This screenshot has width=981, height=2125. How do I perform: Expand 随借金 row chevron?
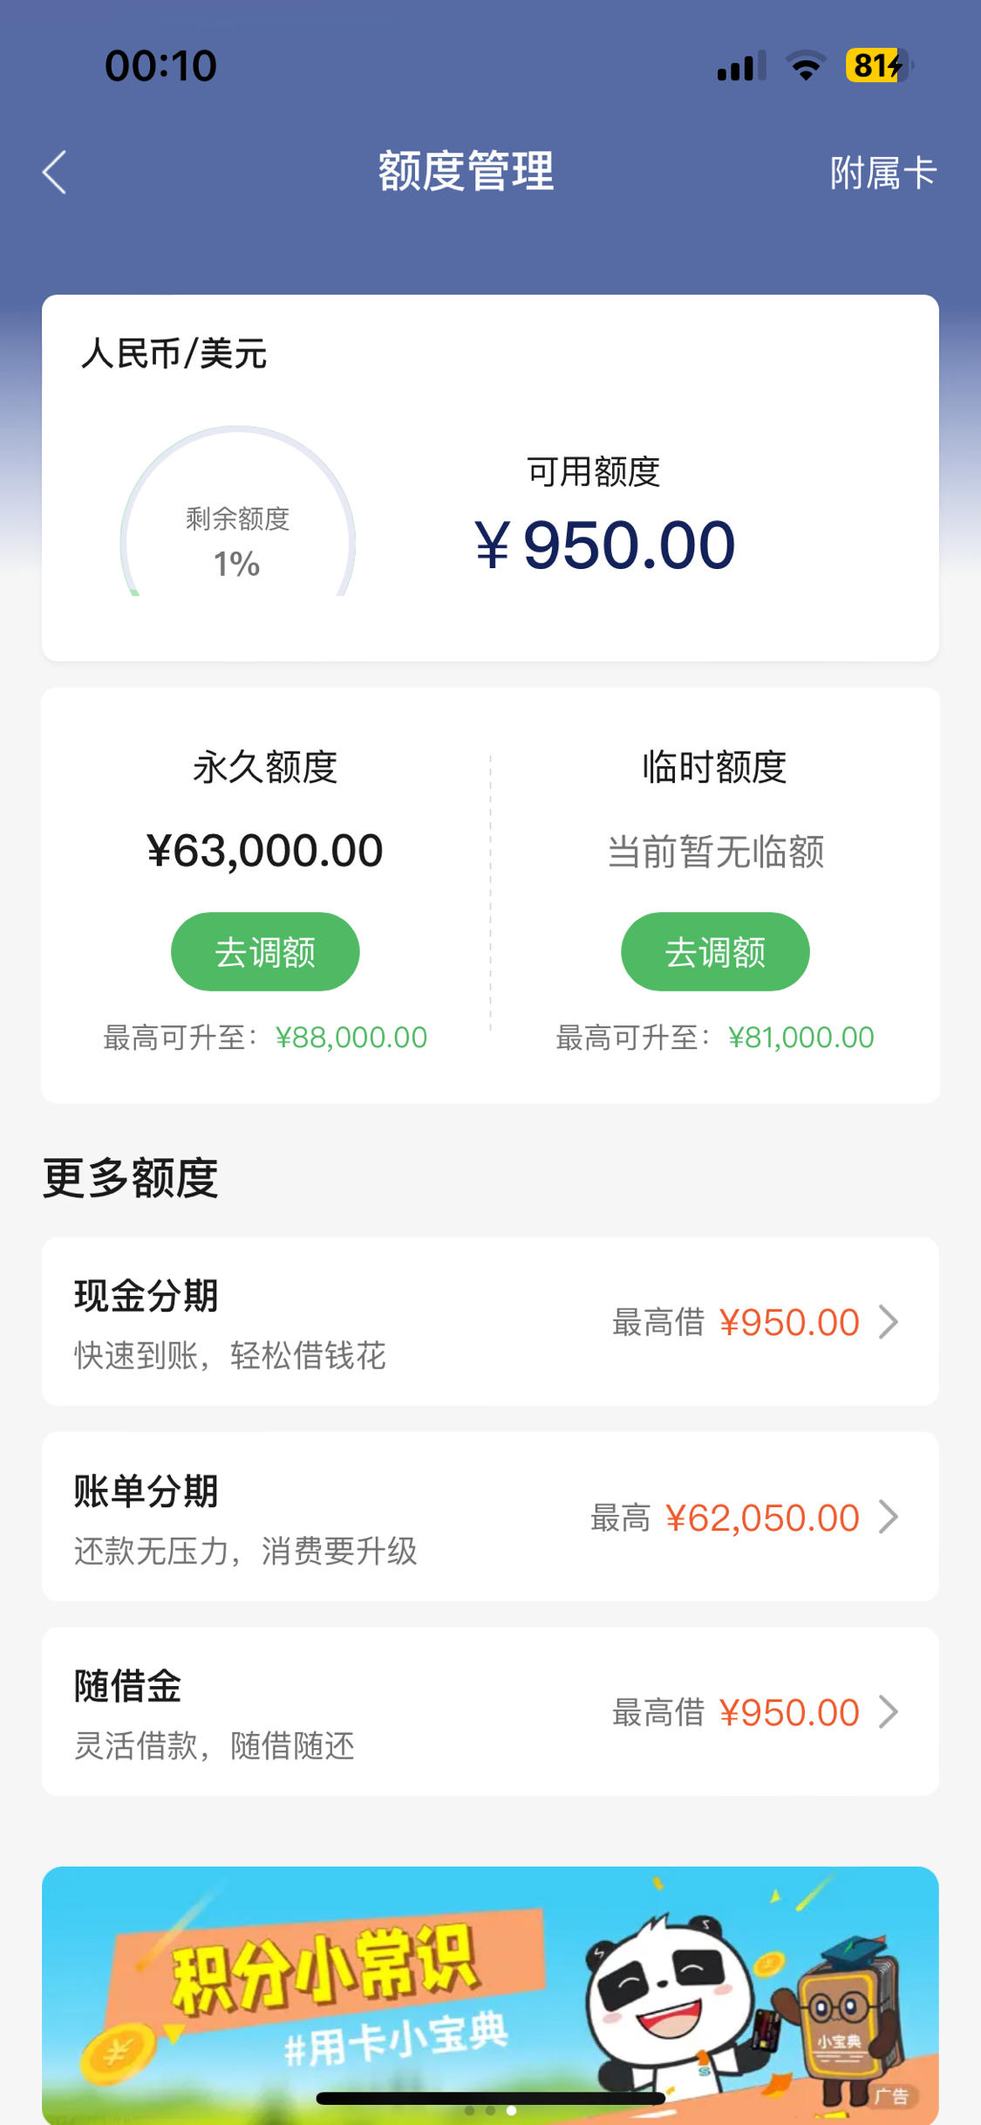(x=888, y=1711)
